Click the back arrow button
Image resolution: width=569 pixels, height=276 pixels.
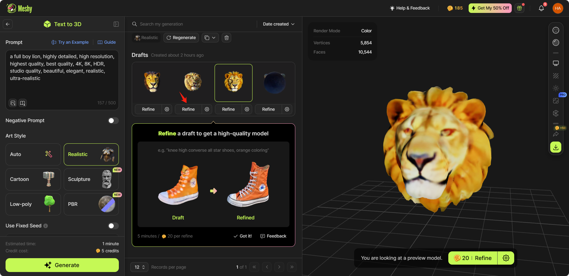(x=8, y=24)
